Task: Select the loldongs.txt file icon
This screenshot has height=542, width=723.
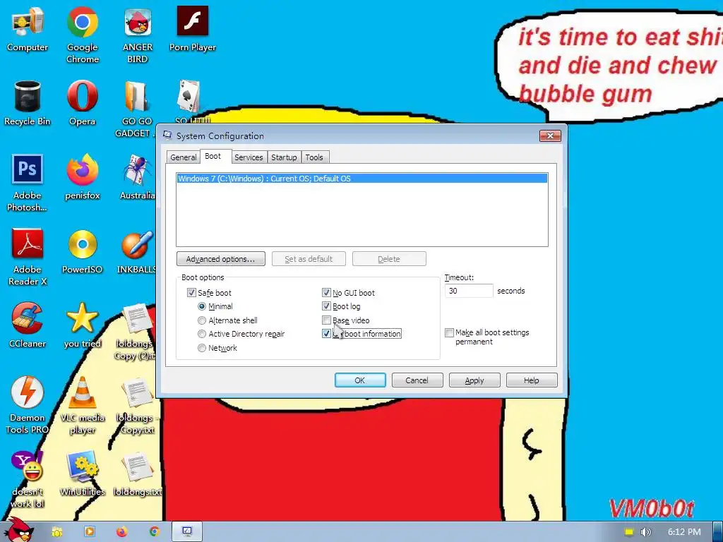Action: [138, 474]
